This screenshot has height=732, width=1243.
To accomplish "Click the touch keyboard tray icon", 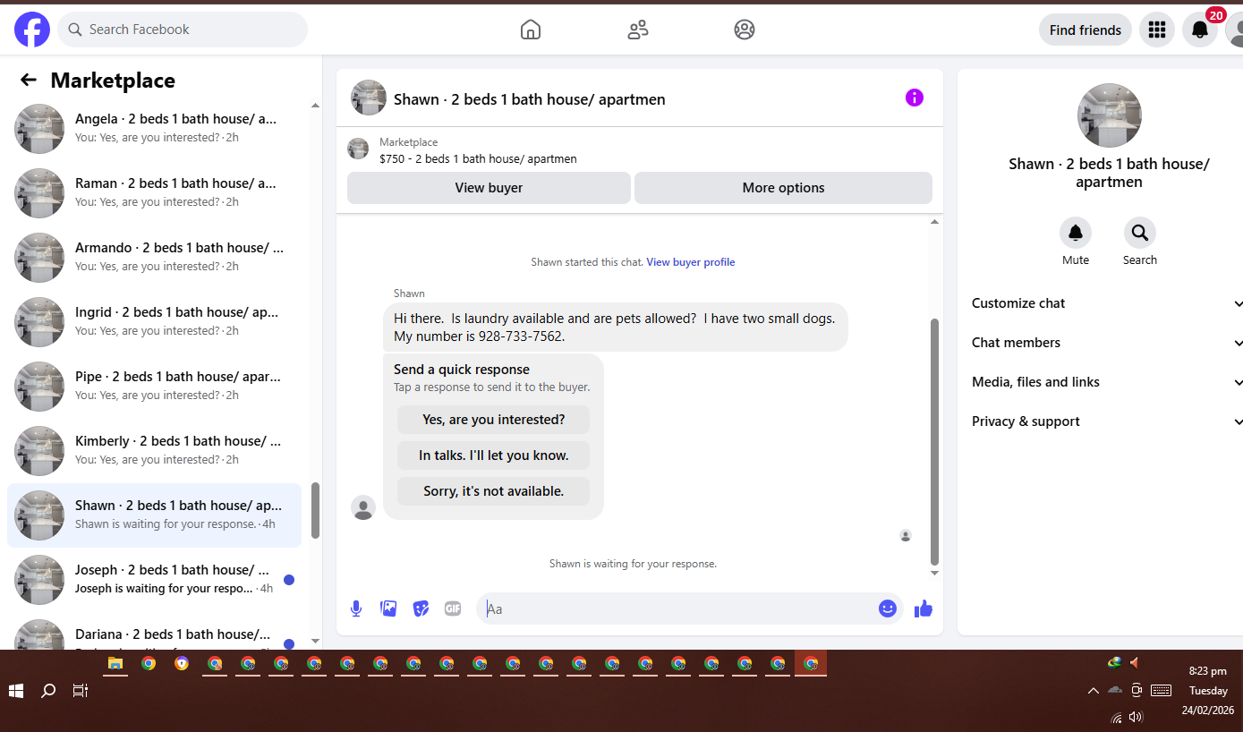I will coord(1162,690).
